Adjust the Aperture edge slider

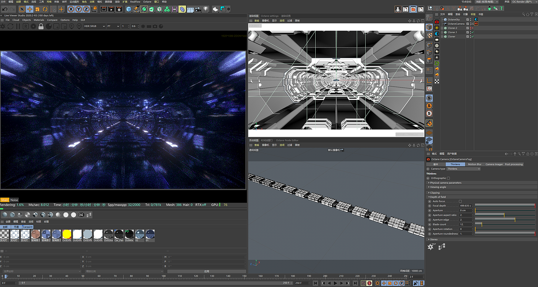[x=504, y=220]
